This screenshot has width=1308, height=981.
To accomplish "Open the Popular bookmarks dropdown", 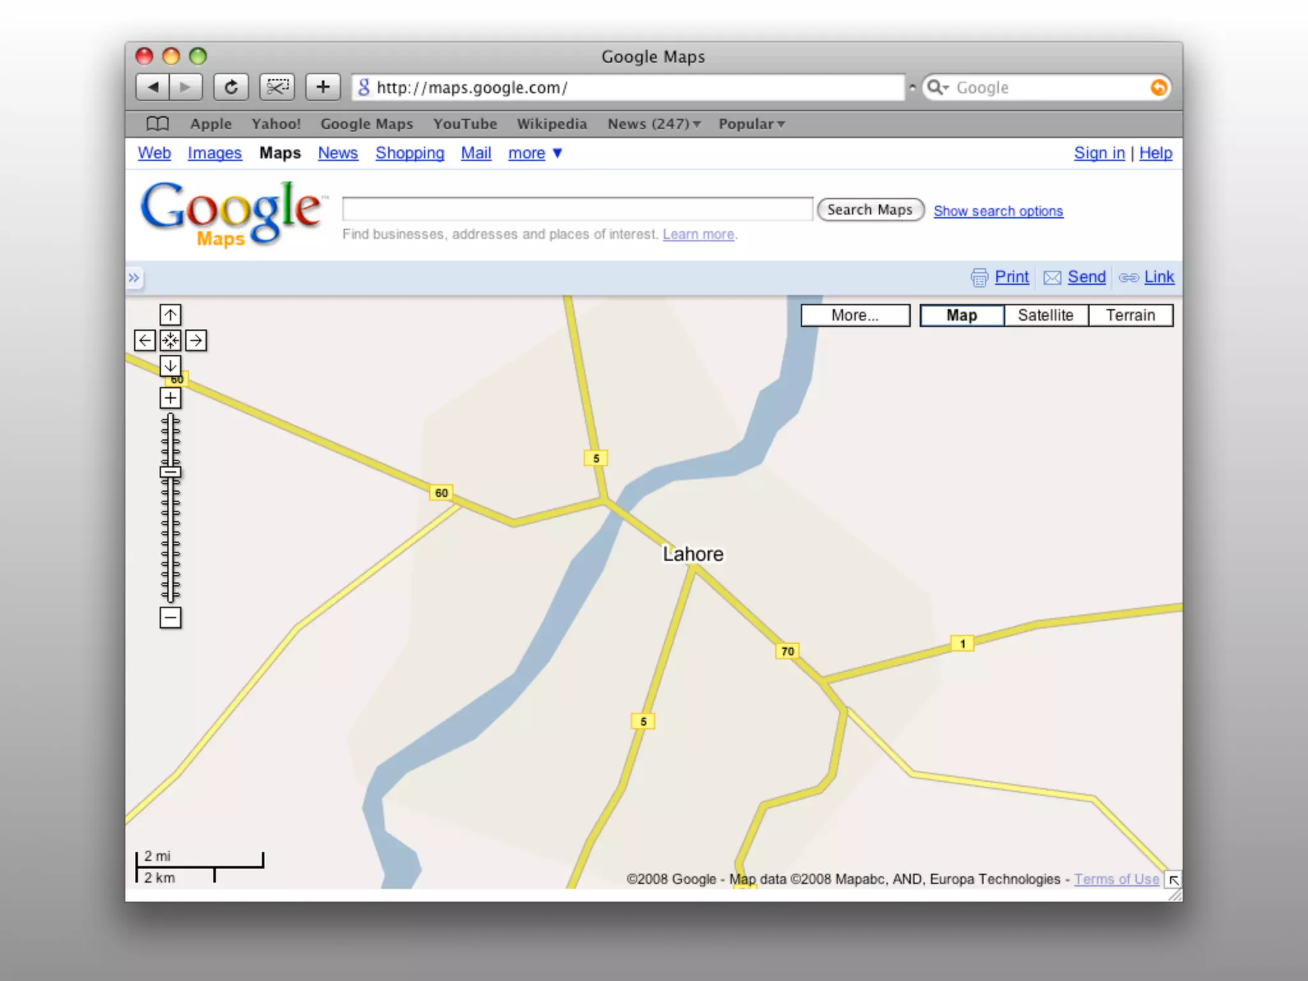I will 752,124.
